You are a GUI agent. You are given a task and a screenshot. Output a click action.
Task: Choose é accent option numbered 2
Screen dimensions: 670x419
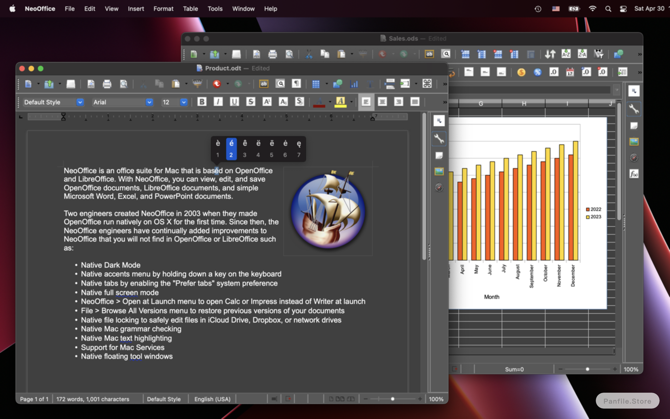[231, 149]
